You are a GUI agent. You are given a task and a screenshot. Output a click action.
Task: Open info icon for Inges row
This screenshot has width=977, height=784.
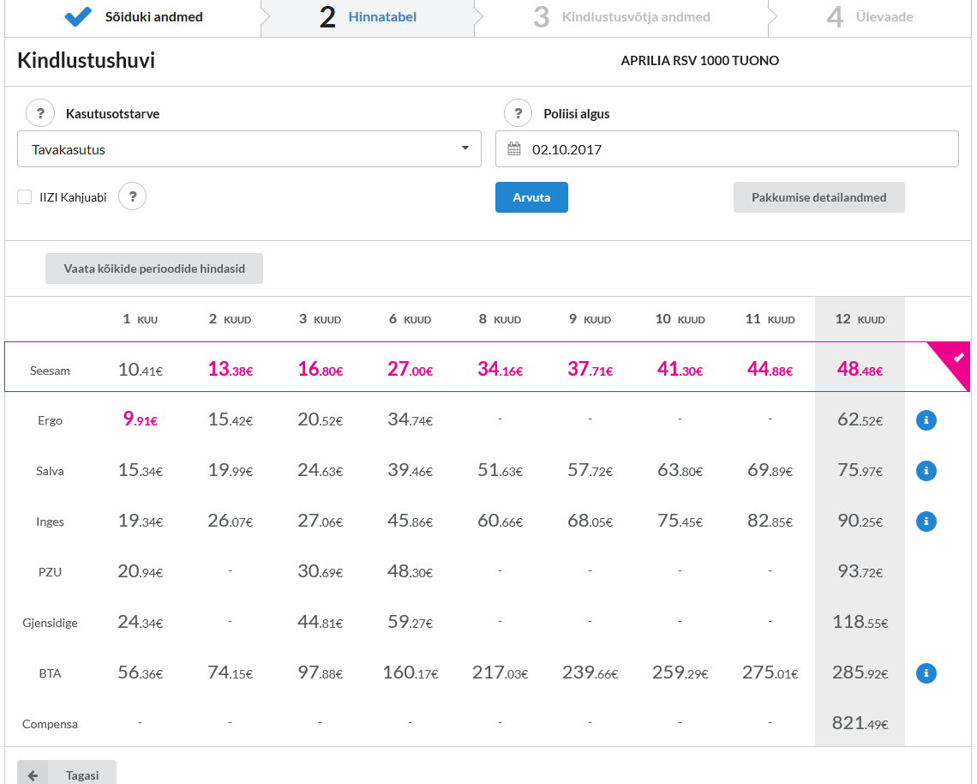click(926, 522)
